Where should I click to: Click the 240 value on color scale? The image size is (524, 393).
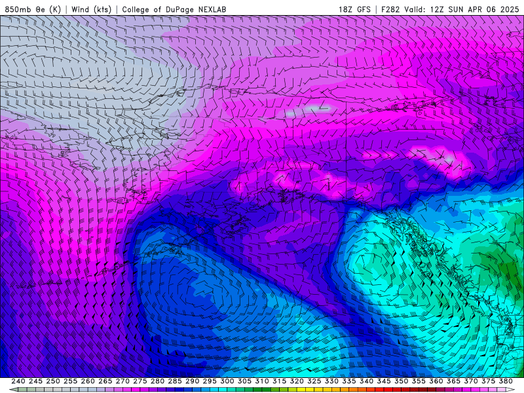[18, 381]
